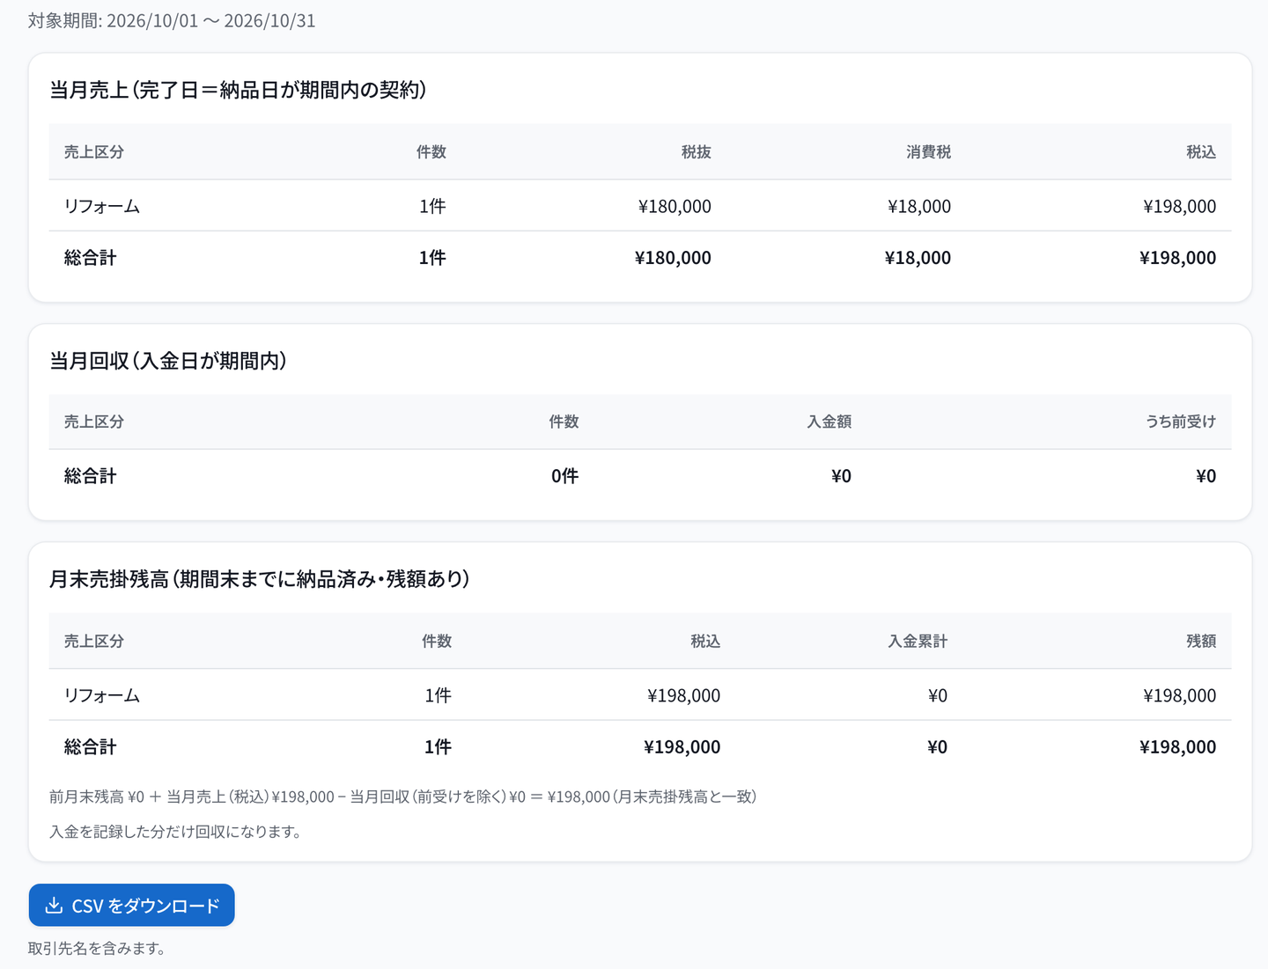
Task: Click the 入金累計 column header
Action: pyautogui.click(x=918, y=641)
